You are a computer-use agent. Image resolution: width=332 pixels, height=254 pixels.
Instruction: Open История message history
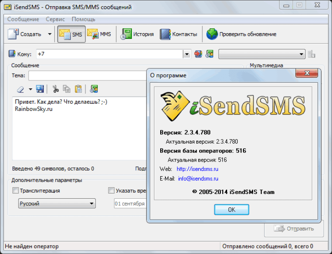(137, 34)
